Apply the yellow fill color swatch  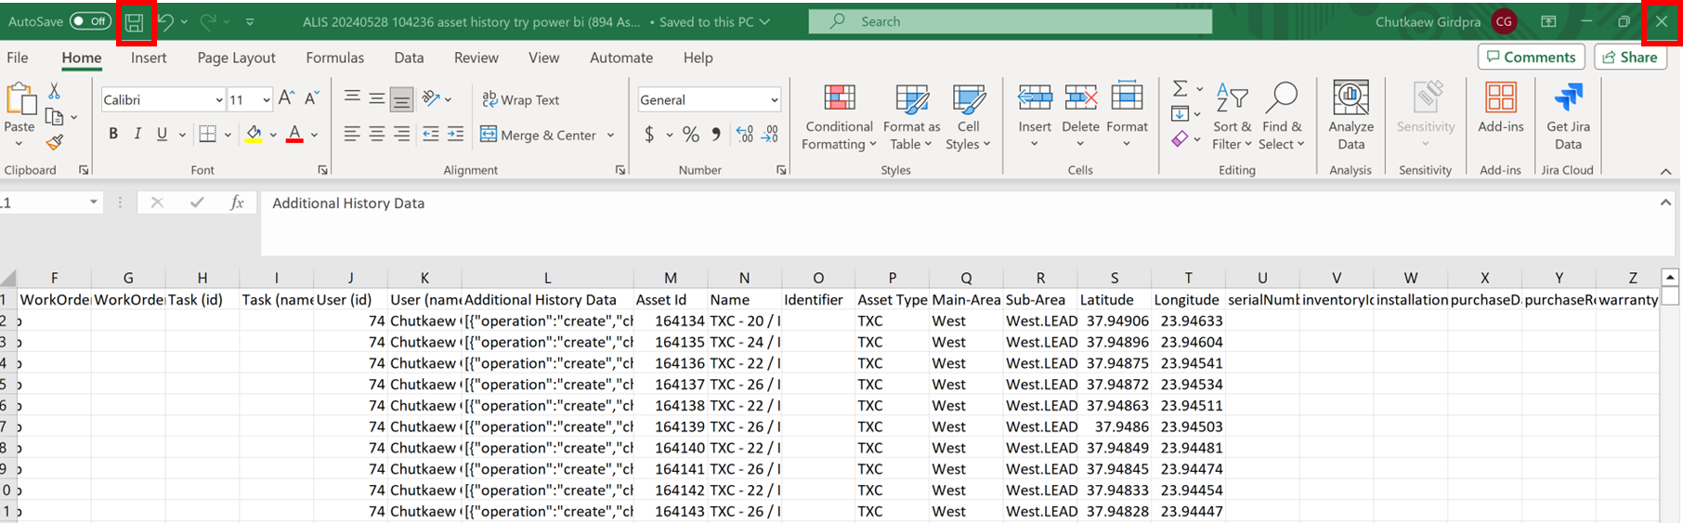[254, 135]
